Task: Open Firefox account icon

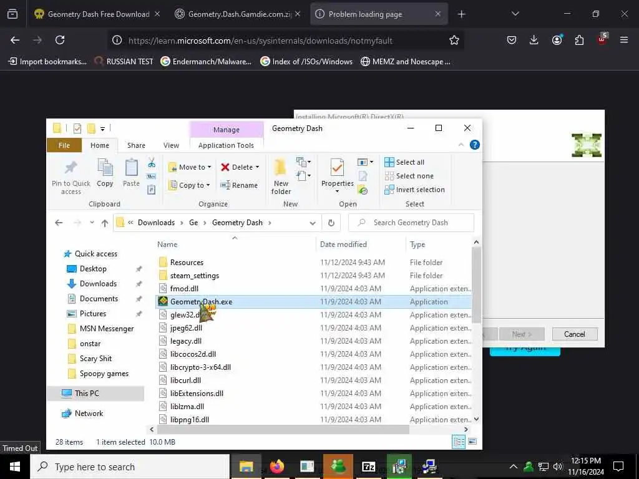Action: pyautogui.click(x=557, y=40)
